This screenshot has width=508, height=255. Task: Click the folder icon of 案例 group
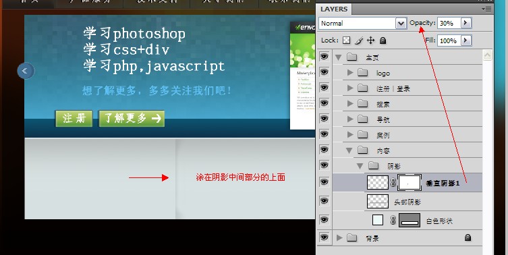pyautogui.click(x=362, y=134)
